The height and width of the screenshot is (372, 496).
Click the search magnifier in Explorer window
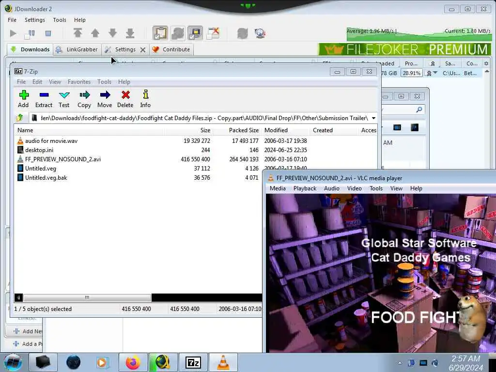tap(419, 110)
